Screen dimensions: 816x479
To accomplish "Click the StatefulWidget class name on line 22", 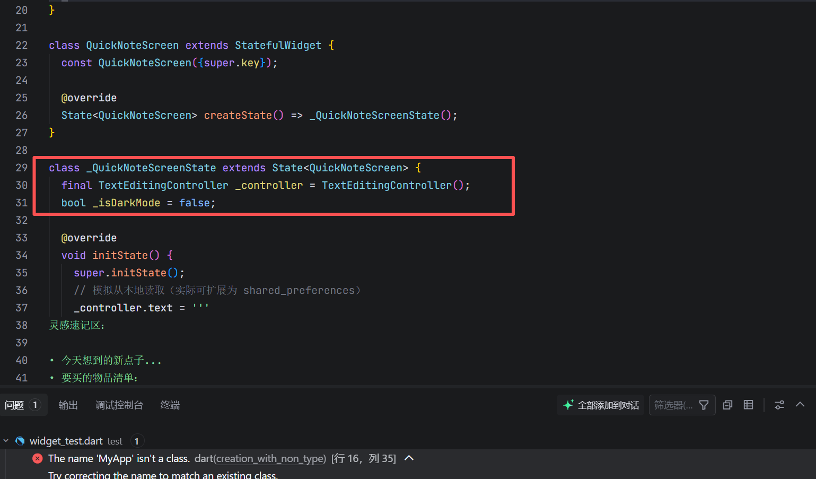I will [x=278, y=45].
